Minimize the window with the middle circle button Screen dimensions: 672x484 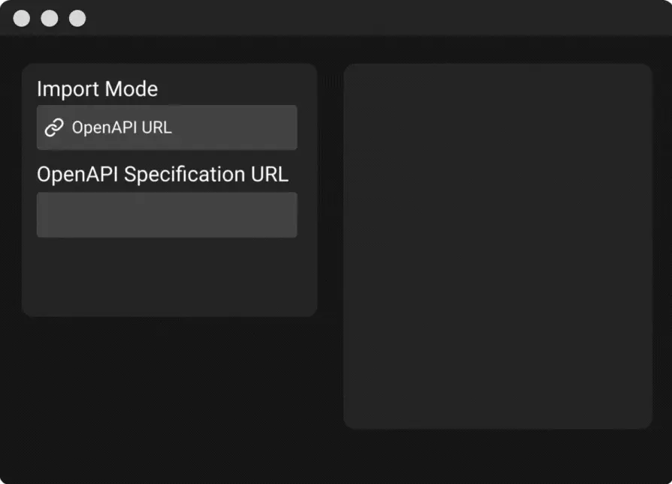(x=50, y=18)
